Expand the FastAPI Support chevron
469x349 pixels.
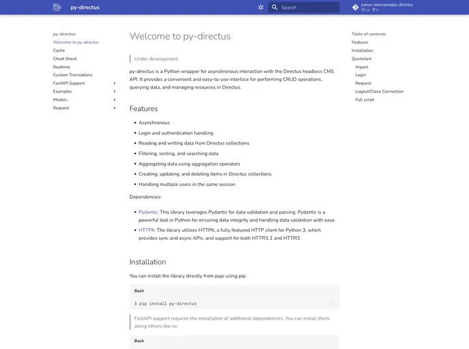click(115, 83)
